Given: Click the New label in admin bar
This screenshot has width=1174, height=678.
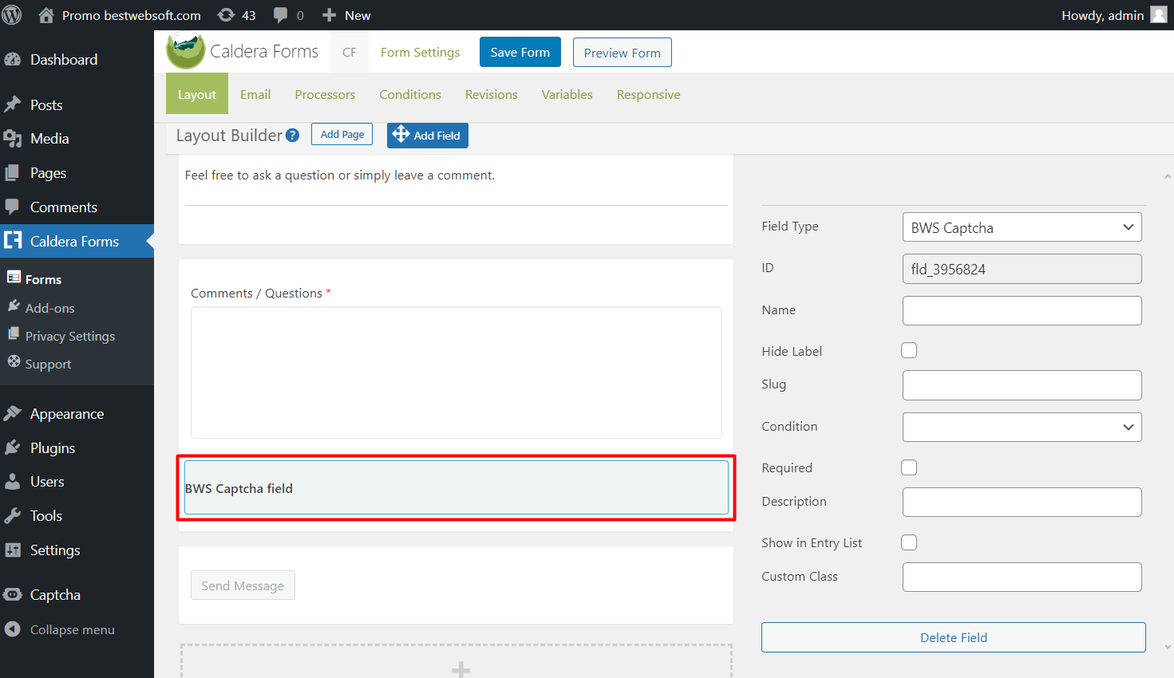Looking at the screenshot, I should [x=358, y=15].
